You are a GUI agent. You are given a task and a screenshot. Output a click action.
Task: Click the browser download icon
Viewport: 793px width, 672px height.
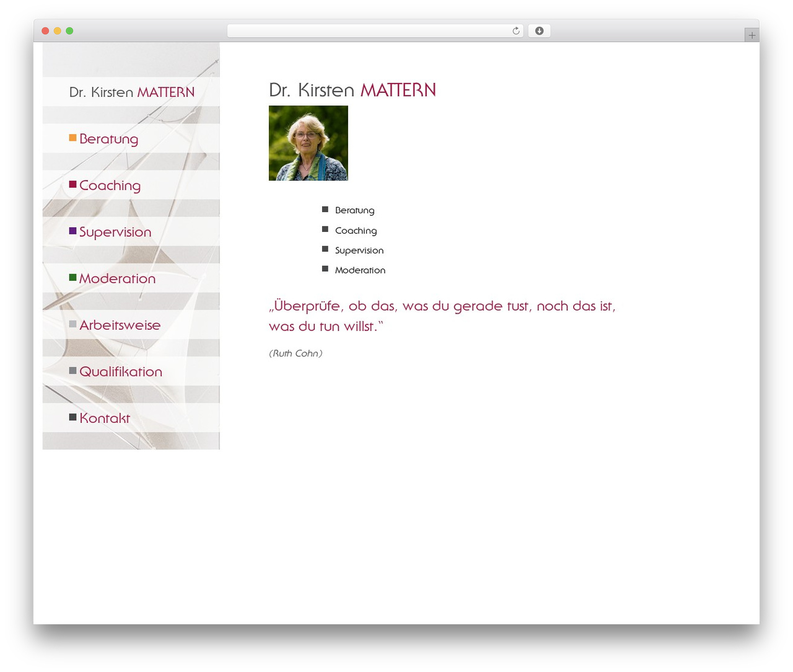(x=540, y=31)
